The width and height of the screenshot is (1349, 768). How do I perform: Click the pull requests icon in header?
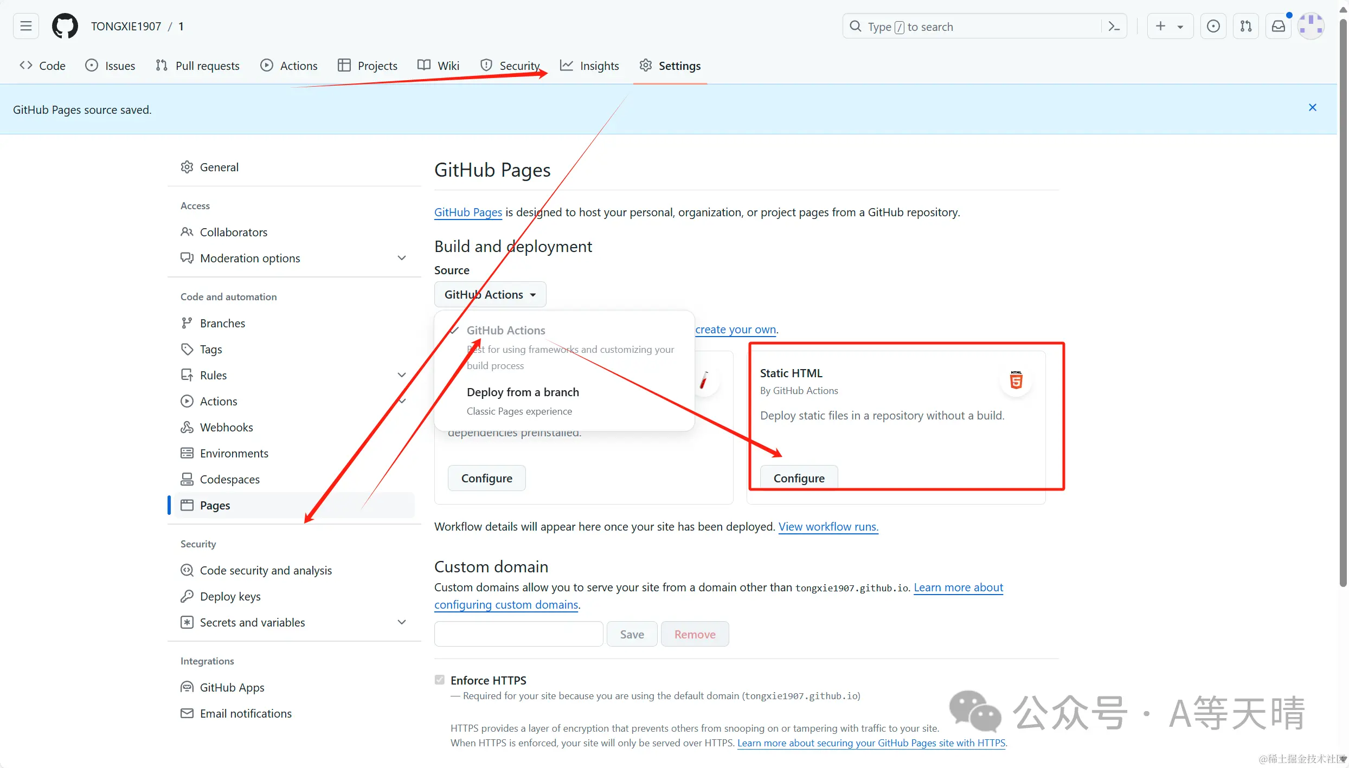[x=1246, y=26]
